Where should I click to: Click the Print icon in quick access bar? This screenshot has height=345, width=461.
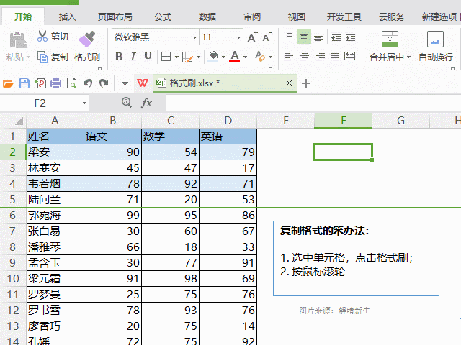coord(55,83)
